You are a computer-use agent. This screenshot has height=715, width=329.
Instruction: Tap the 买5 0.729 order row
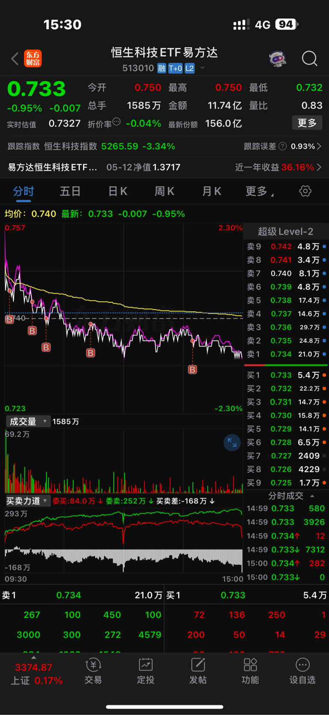(x=286, y=429)
